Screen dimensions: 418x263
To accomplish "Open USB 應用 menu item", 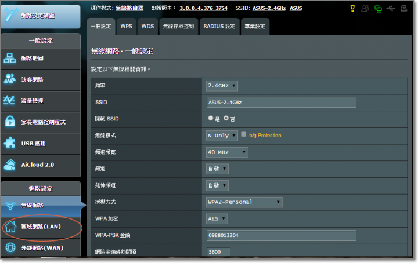I will tap(41, 144).
